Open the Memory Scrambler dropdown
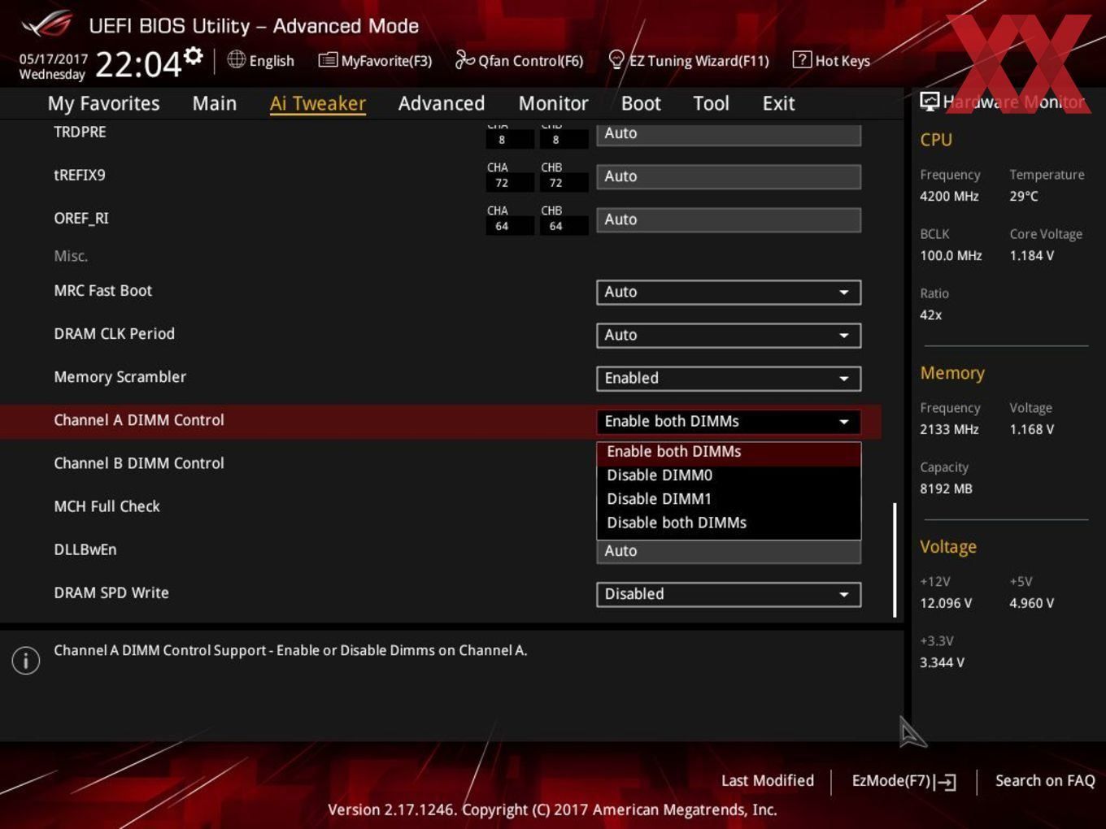 pyautogui.click(x=729, y=378)
